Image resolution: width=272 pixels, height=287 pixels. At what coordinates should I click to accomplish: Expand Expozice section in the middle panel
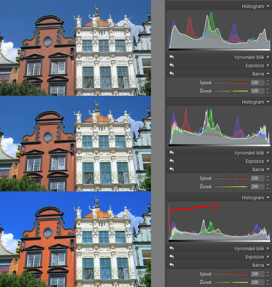pos(268,161)
